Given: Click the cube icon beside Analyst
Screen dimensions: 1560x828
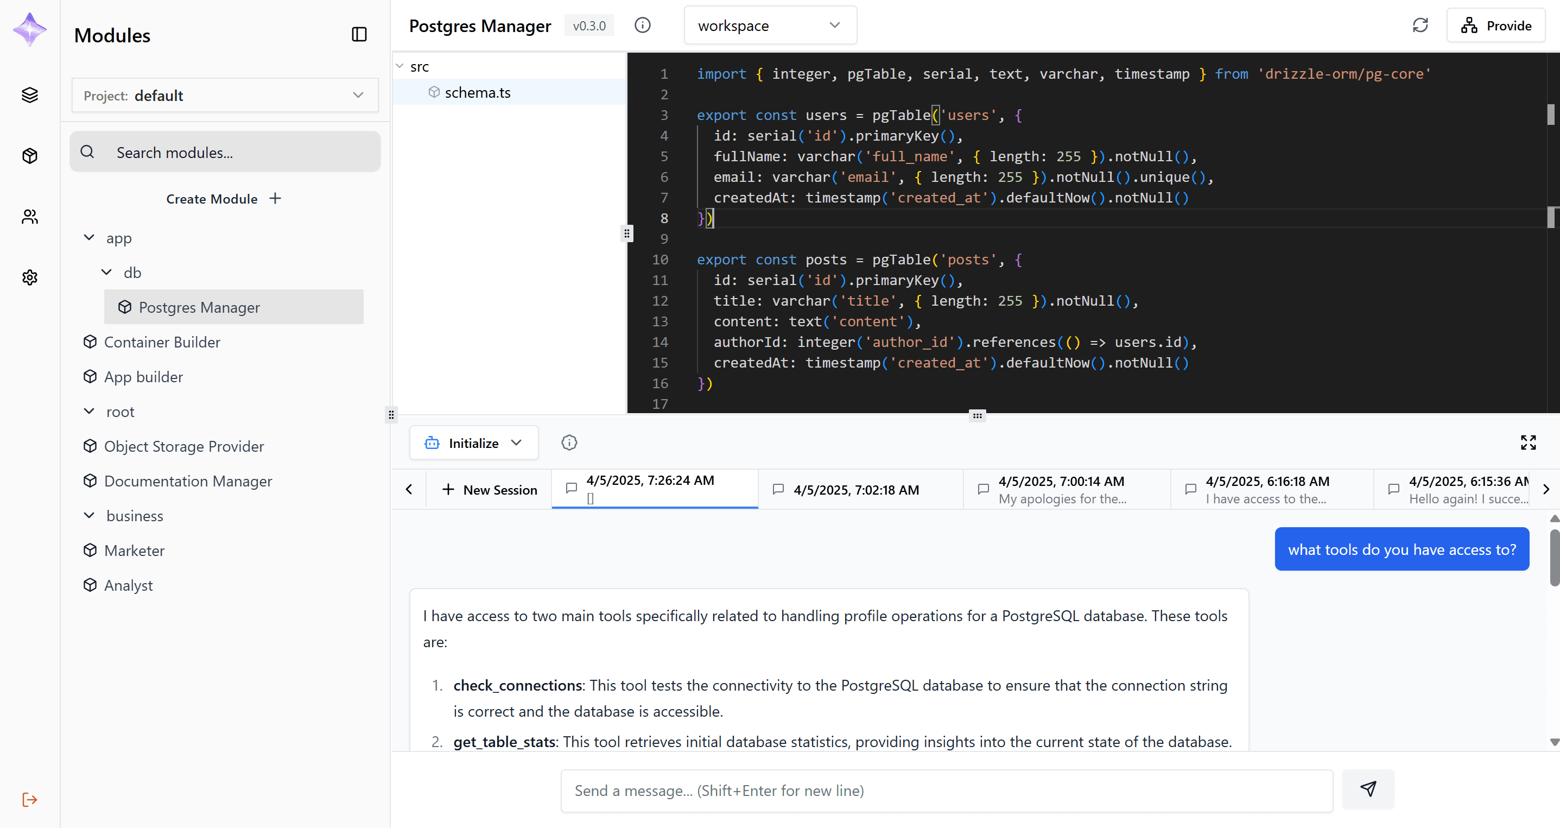Looking at the screenshot, I should (x=90, y=585).
